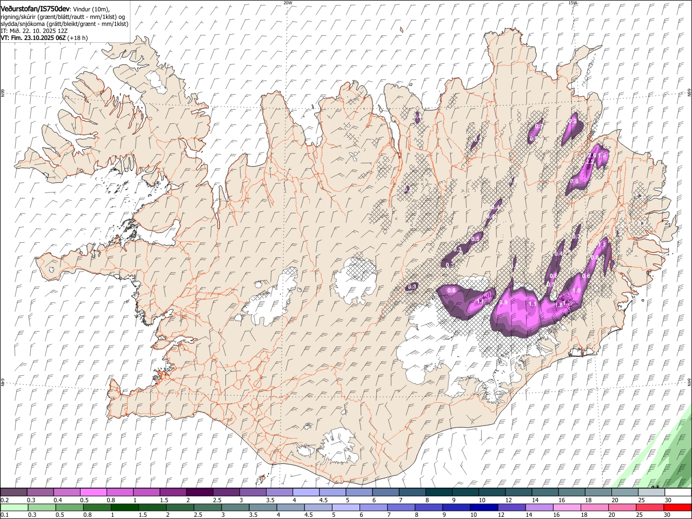Select the upper legend swatch labeled 0.5
This screenshot has height=519, width=692.
pos(93,492)
